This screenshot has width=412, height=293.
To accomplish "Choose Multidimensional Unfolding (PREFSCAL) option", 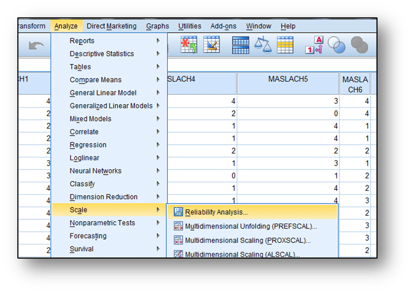I will (251, 226).
